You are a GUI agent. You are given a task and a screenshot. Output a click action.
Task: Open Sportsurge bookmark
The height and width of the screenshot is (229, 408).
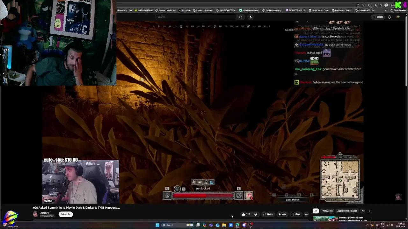[185, 10]
